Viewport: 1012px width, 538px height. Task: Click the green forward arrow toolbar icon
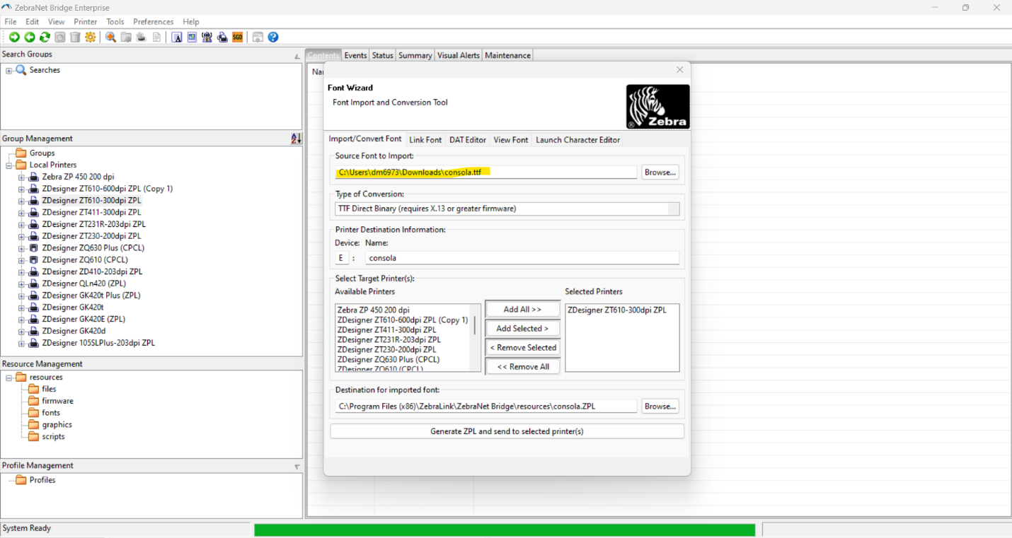(13, 37)
